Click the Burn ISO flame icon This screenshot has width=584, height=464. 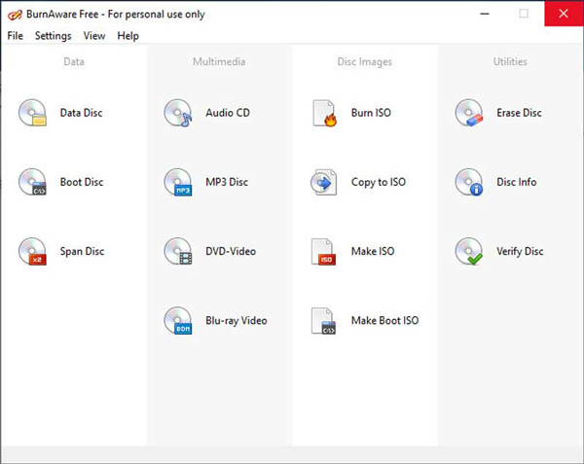point(324,113)
